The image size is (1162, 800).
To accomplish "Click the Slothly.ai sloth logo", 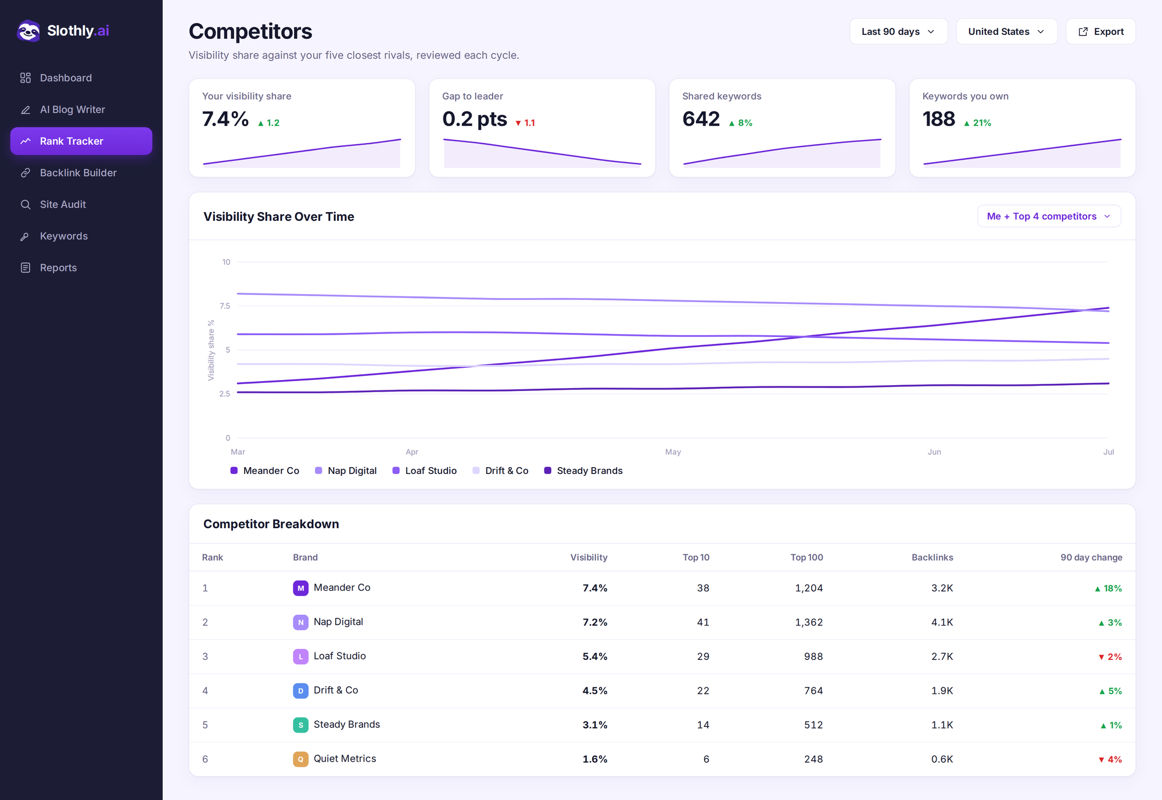I will 28,31.
